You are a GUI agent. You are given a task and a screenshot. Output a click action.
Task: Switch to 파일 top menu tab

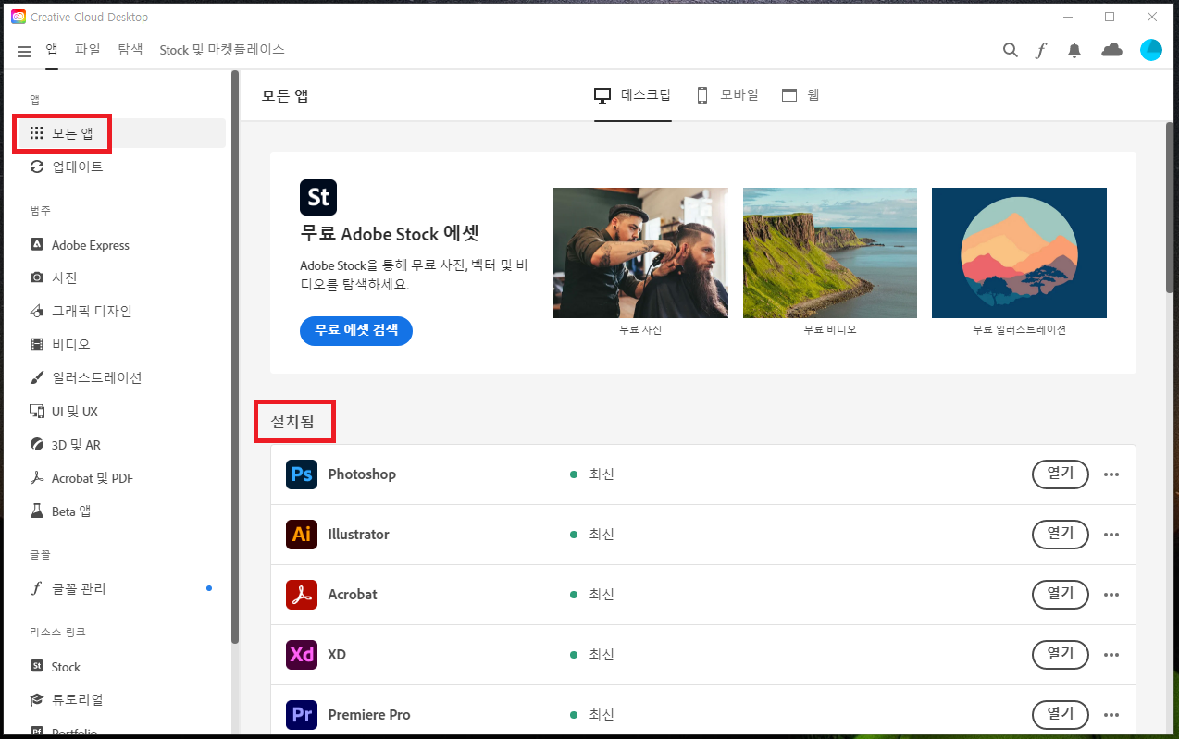(88, 50)
